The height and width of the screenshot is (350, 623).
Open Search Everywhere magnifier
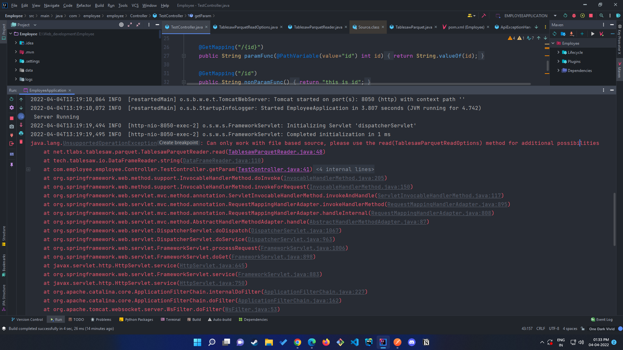click(602, 16)
